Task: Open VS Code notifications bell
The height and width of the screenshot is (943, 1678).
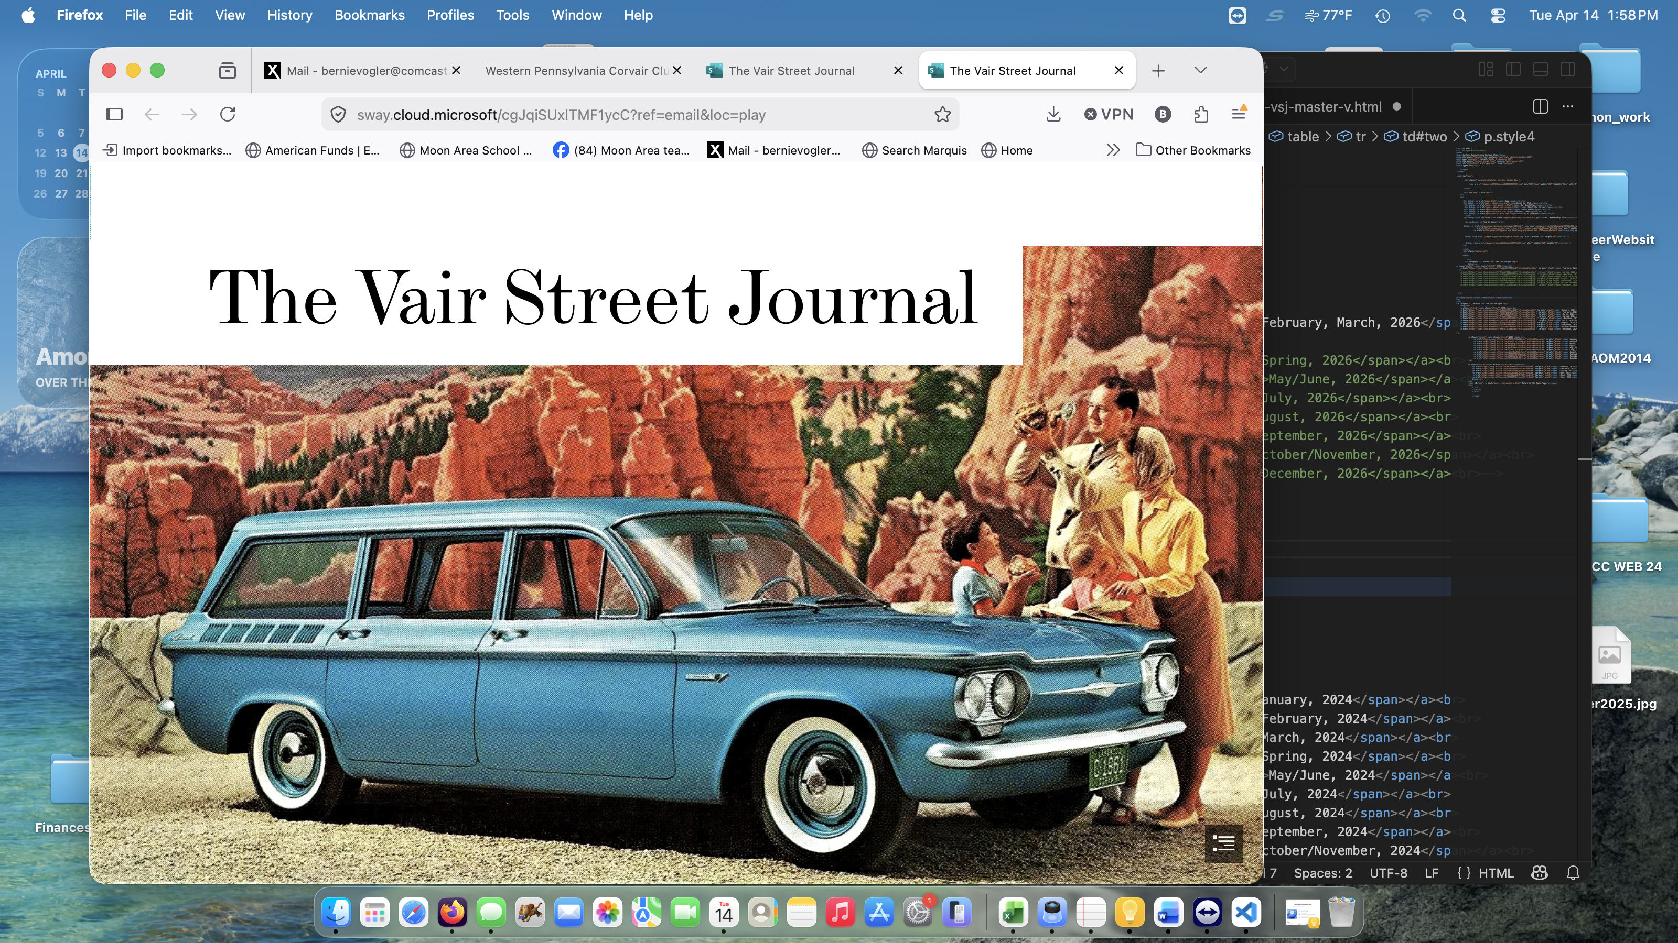Action: pyautogui.click(x=1573, y=873)
